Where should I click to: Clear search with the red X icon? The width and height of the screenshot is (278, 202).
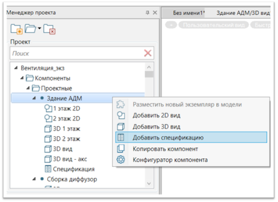pyautogui.click(x=148, y=53)
